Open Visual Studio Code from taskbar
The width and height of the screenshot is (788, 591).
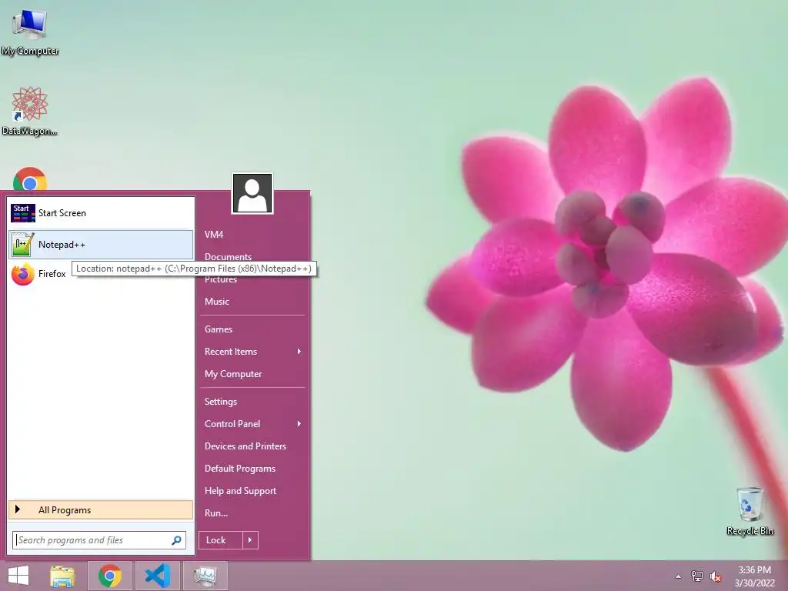tap(158, 576)
